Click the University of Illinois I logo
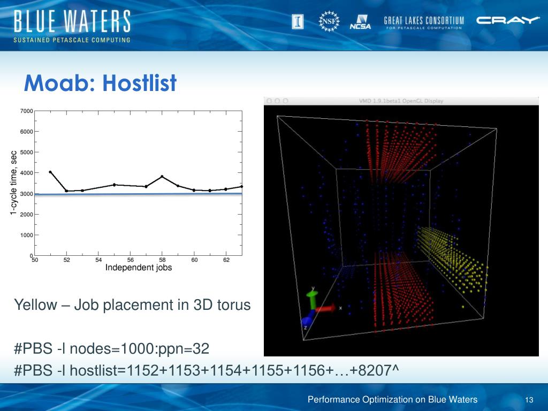Image resolution: width=548 pixels, height=411 pixels. (298, 21)
